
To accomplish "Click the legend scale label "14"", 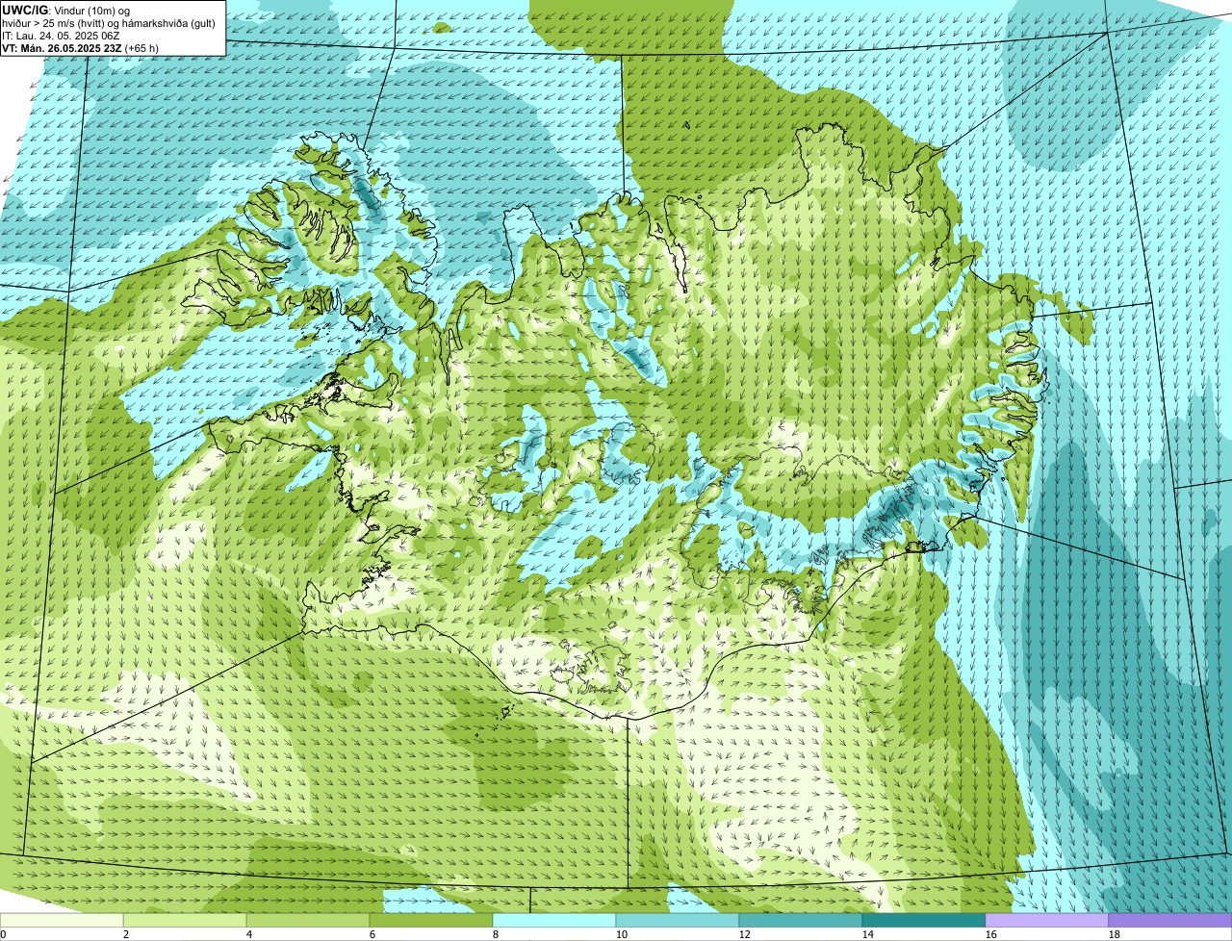I will coord(868,934).
